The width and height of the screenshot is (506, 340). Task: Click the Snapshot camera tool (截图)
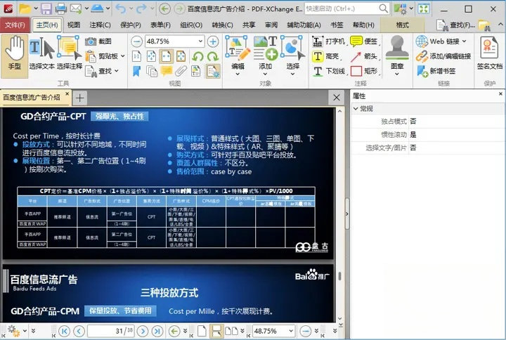coord(98,41)
